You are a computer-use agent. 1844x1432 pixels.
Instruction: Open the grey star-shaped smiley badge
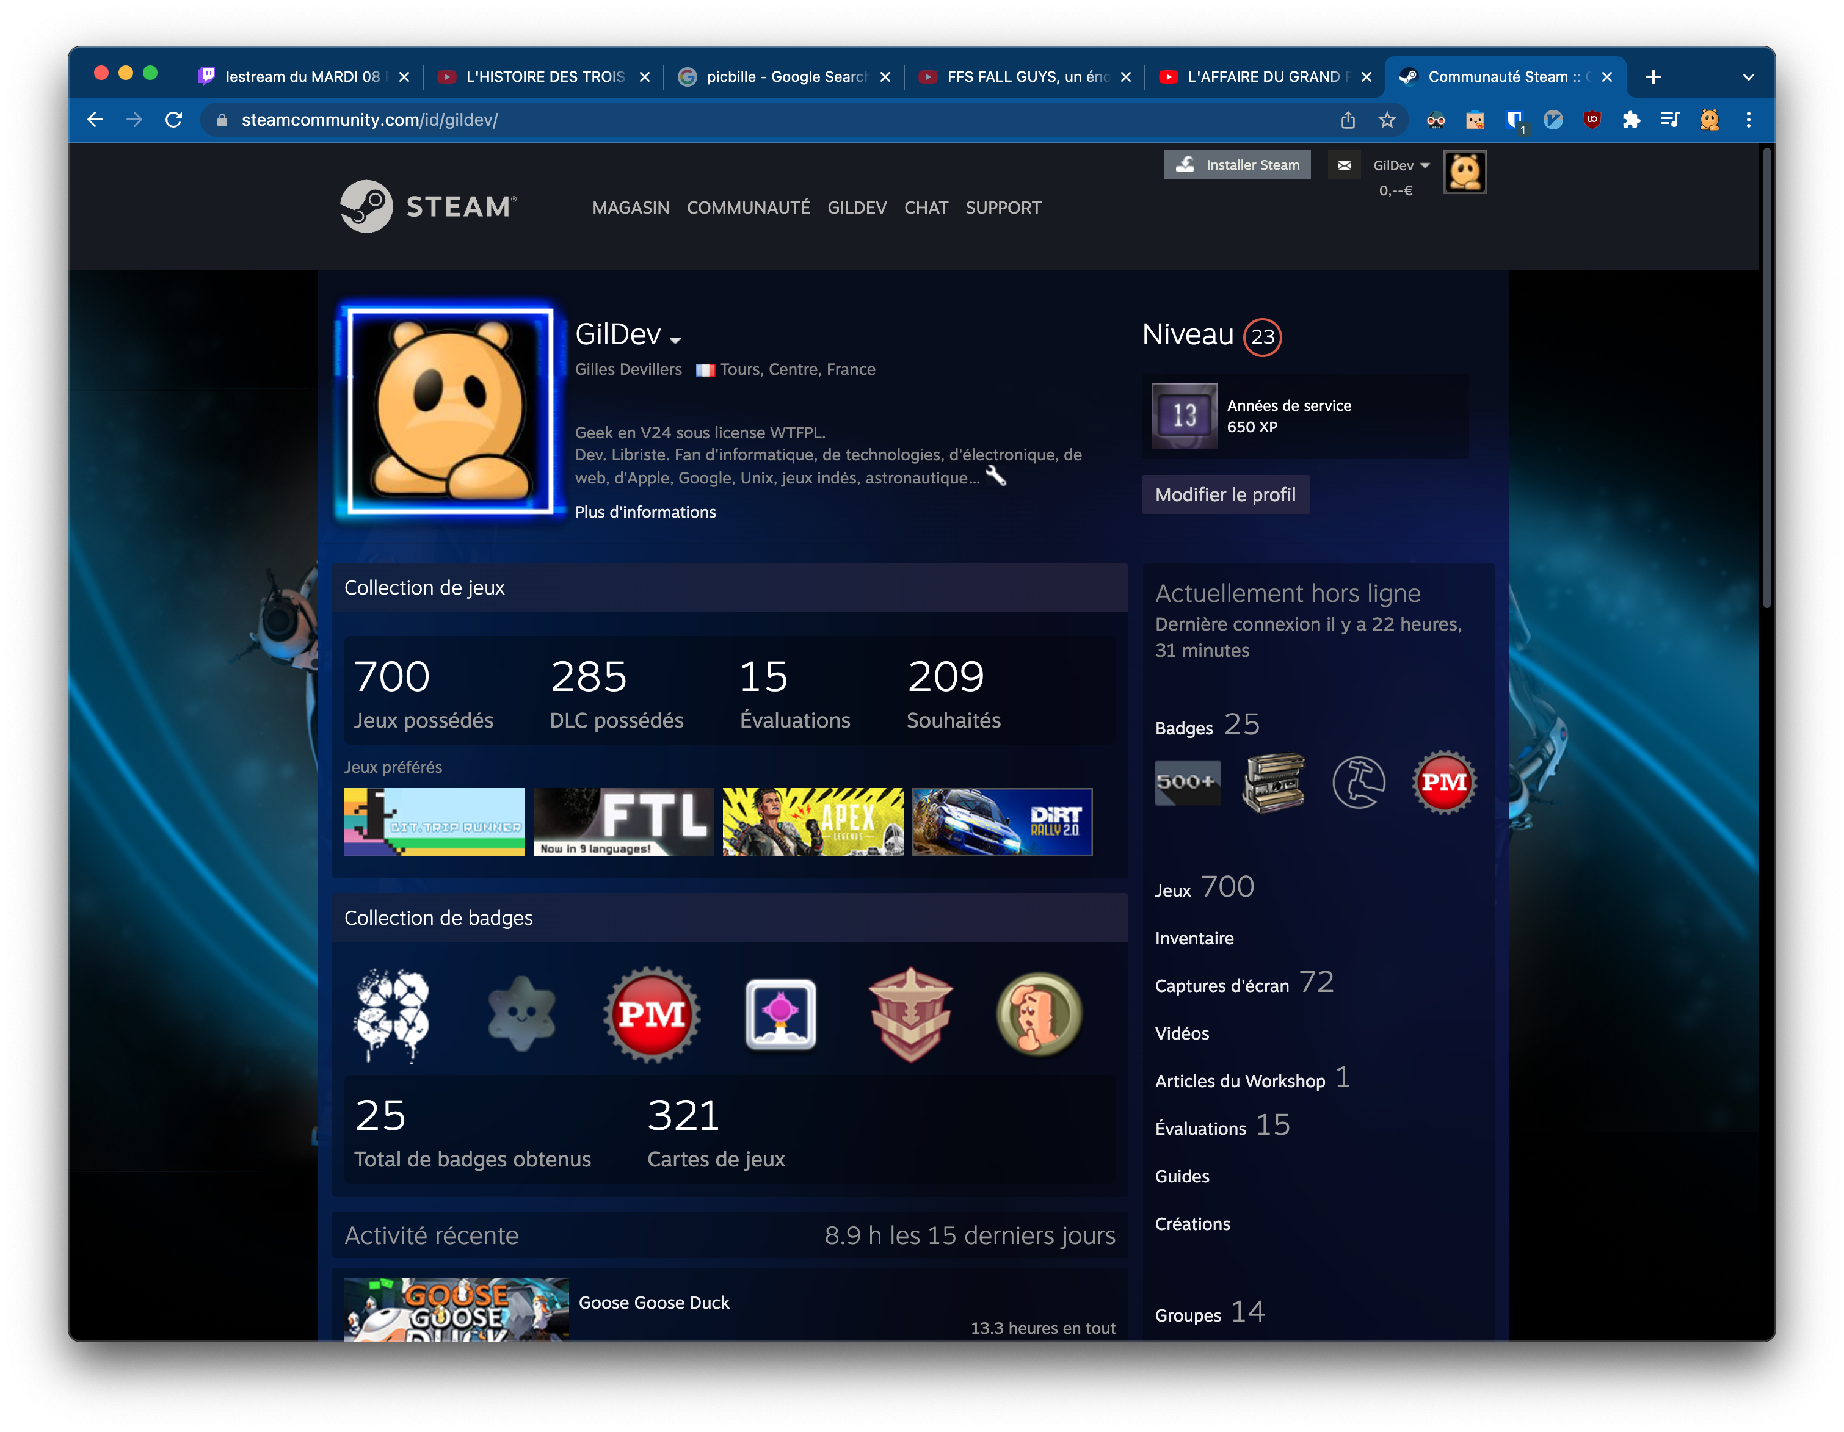click(522, 1014)
